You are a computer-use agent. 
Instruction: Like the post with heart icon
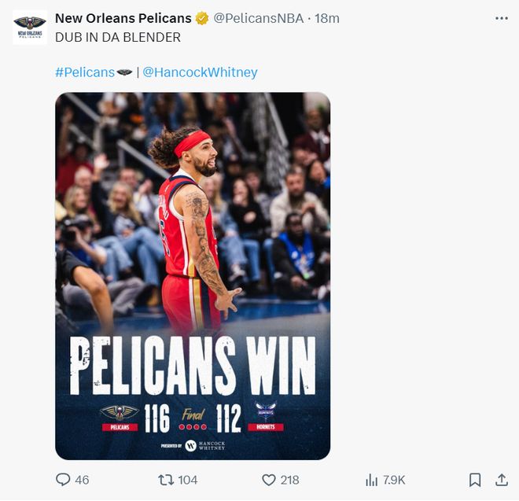pos(268,479)
